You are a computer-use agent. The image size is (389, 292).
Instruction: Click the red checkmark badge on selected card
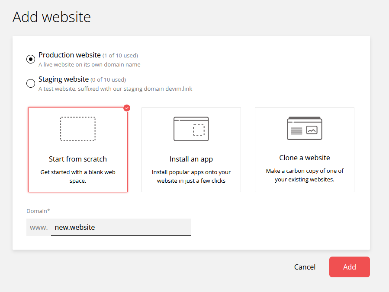[x=127, y=108]
